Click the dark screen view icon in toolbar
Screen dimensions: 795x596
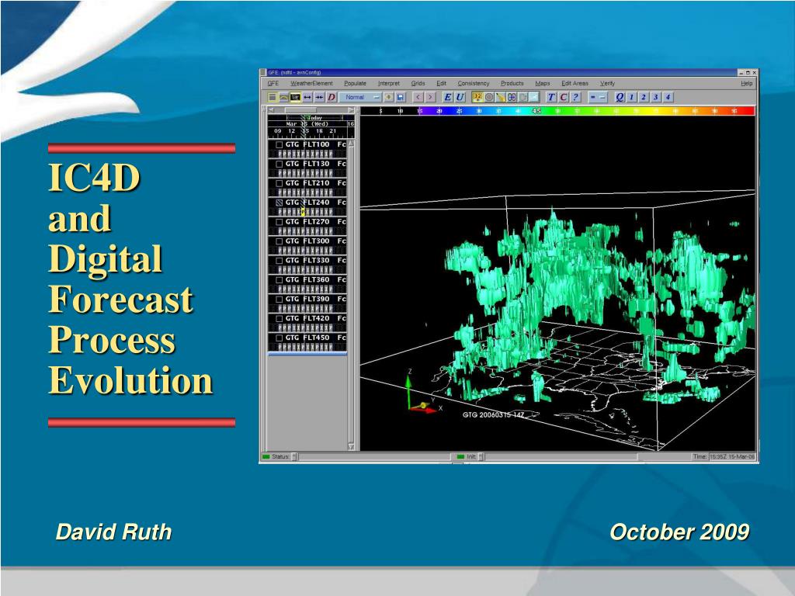[x=295, y=97]
